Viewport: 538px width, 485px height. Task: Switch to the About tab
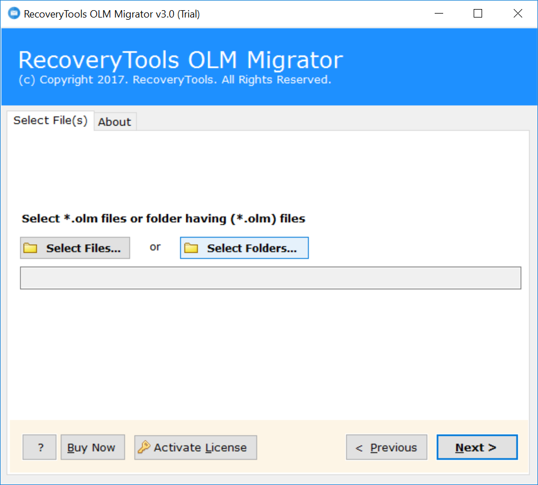(x=115, y=122)
